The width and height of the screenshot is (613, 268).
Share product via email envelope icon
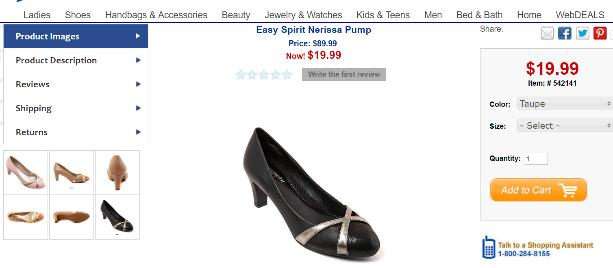(547, 33)
